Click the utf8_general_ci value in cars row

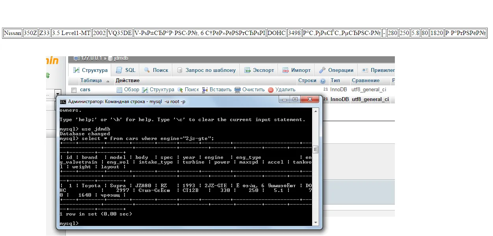click(369, 90)
